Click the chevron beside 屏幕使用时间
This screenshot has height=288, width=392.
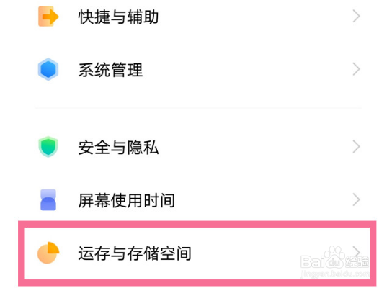point(356,199)
